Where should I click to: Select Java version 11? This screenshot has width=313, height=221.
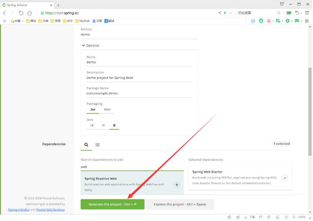click(x=103, y=125)
